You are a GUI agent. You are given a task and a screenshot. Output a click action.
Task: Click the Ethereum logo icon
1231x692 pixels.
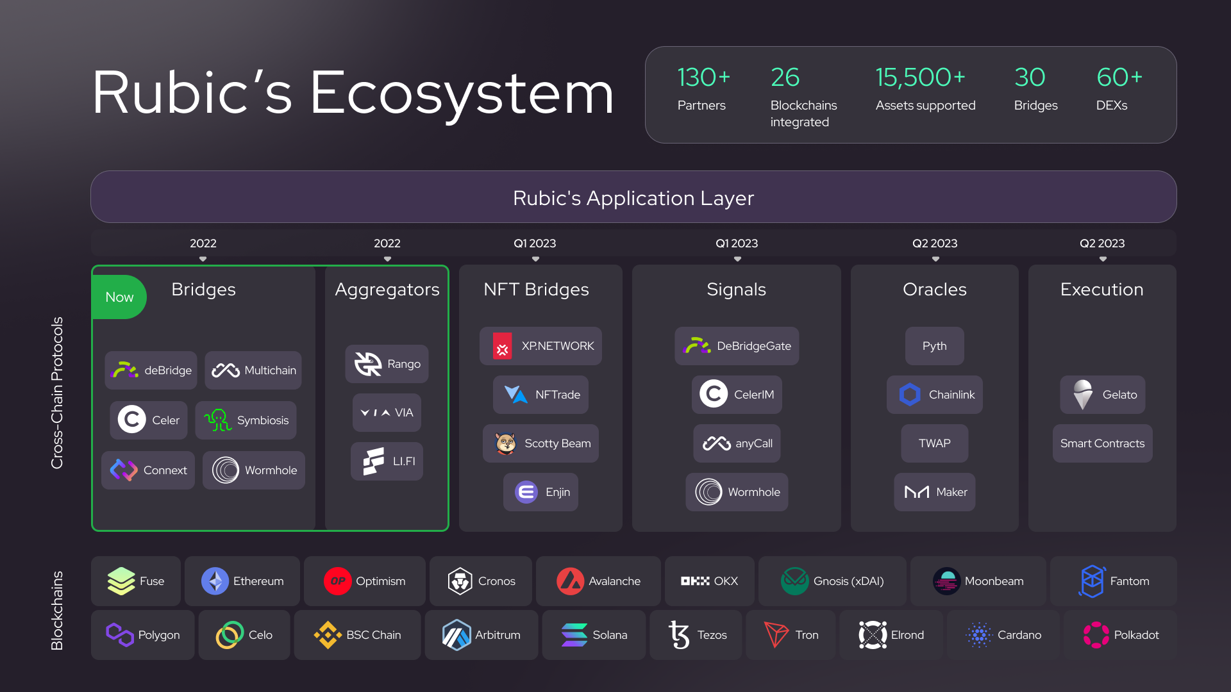click(x=215, y=581)
